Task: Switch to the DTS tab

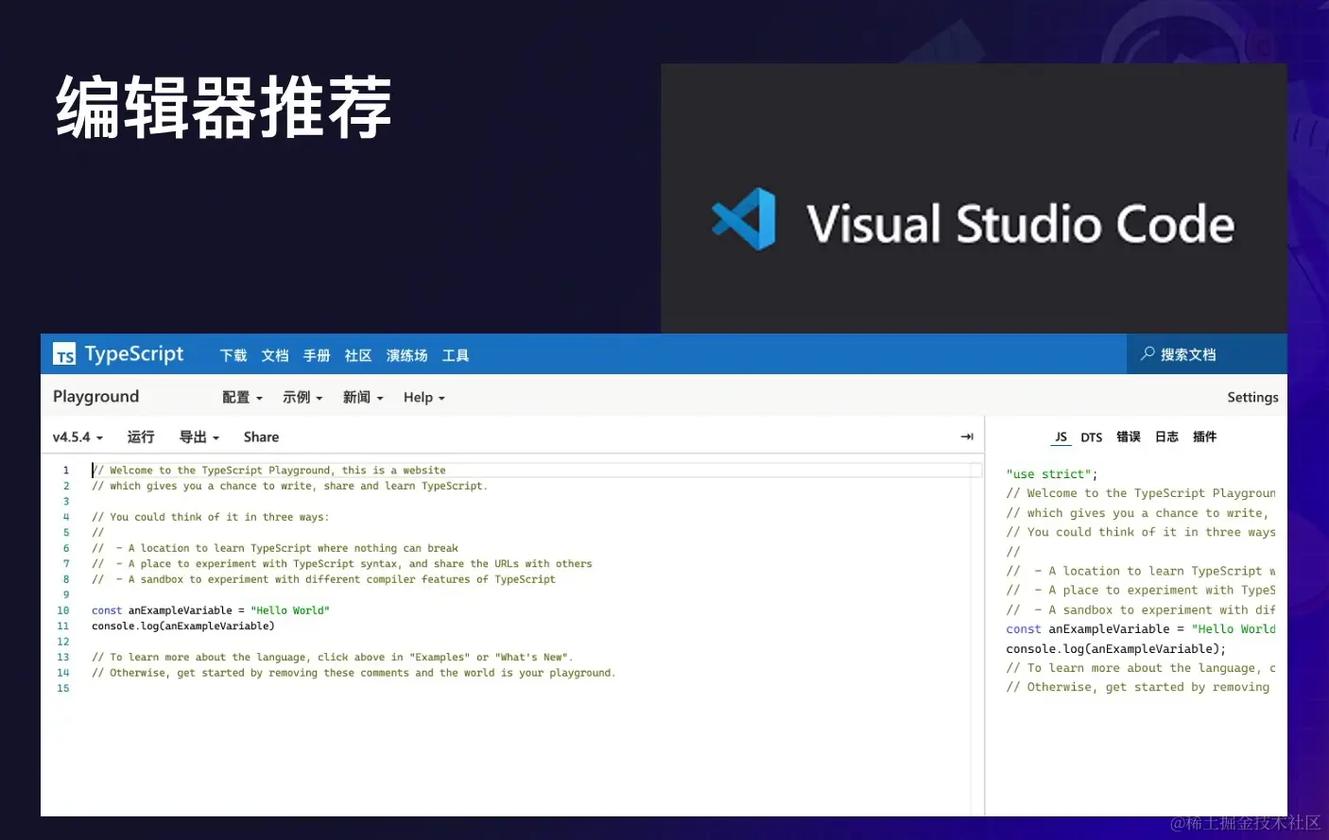Action: (x=1092, y=437)
